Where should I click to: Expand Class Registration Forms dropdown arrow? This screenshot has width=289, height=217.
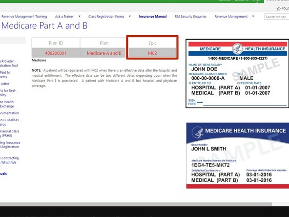(130, 16)
